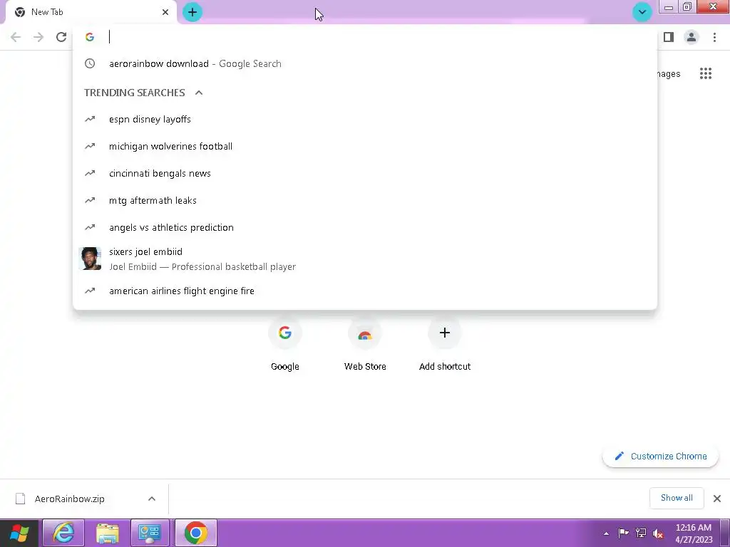Click the Google logo in address bar
This screenshot has width=730, height=547.
click(x=90, y=37)
